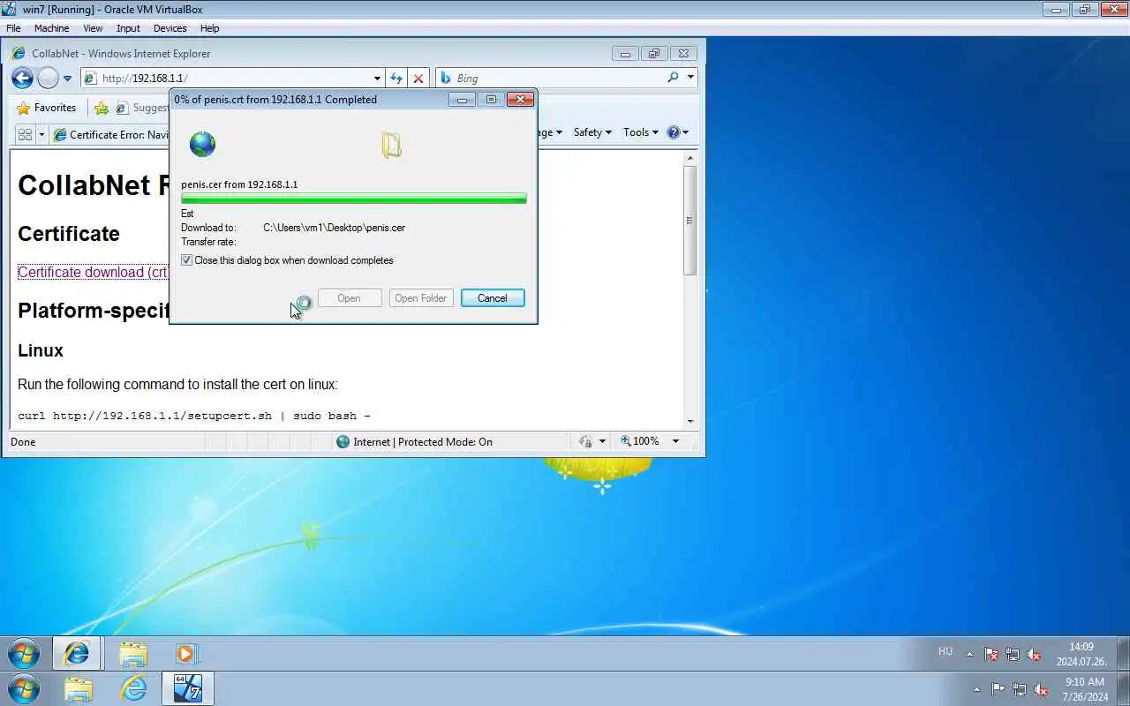1130x706 pixels.
Task: Open the recent pages dropdown beside forward button
Action: [67, 79]
